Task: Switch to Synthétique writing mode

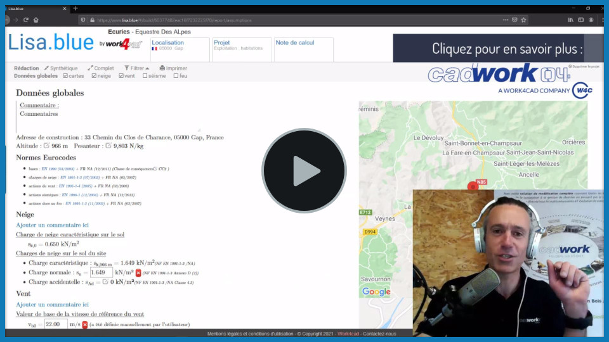Action: (61, 68)
